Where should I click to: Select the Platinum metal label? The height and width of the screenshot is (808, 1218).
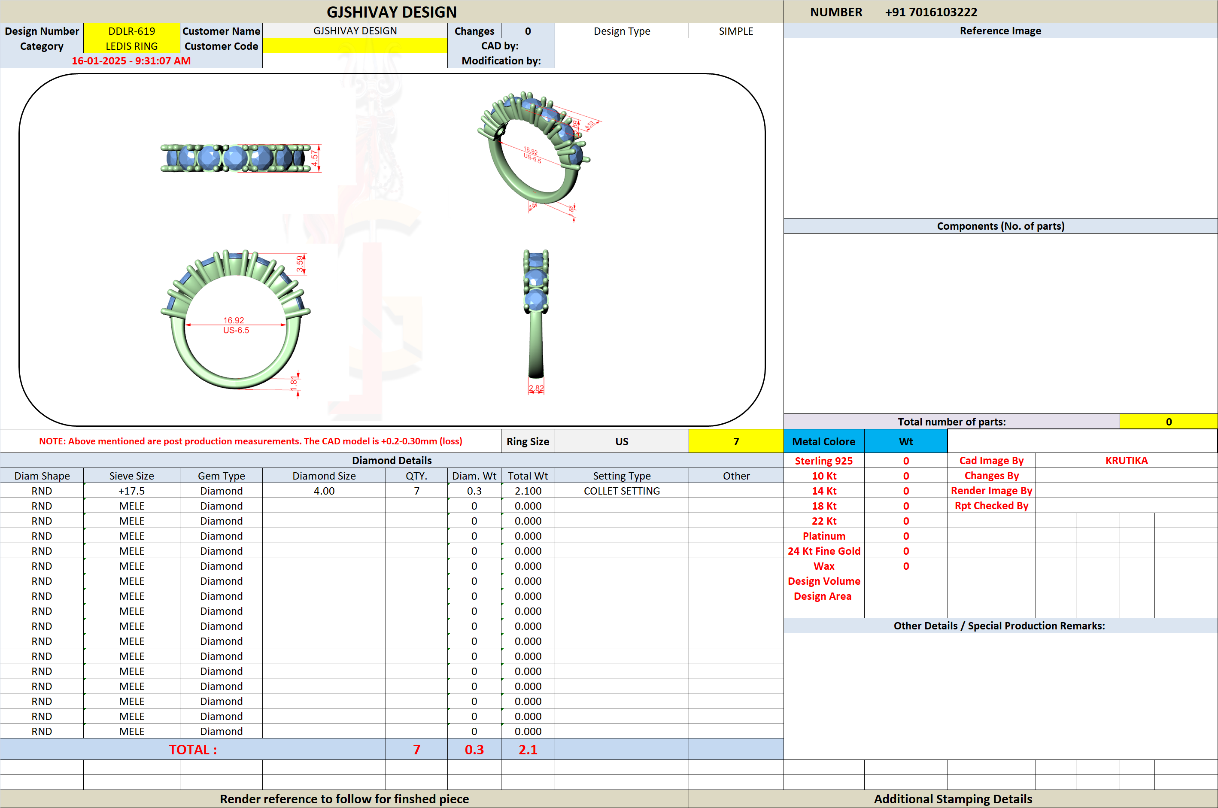tap(823, 536)
